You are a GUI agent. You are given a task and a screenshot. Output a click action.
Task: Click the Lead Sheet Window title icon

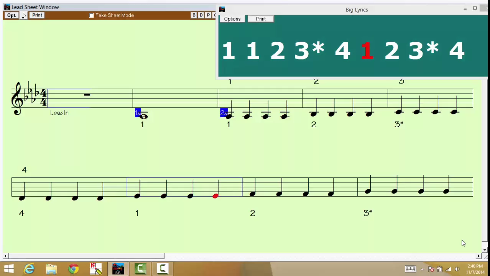pyautogui.click(x=7, y=7)
